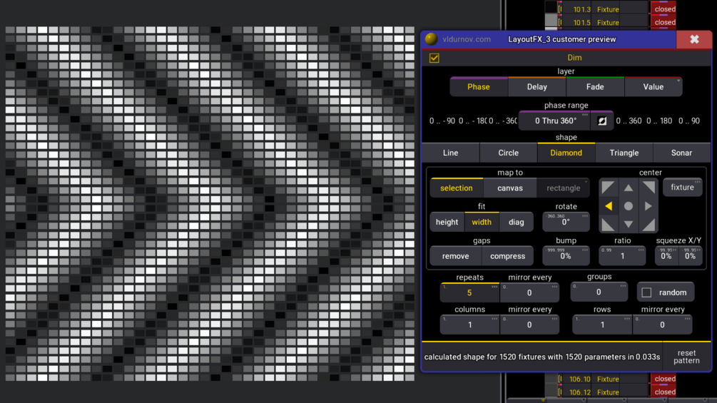The height and width of the screenshot is (403, 717).
Task: Pick the 0 .. 90 phase preset
Action: 689,121
